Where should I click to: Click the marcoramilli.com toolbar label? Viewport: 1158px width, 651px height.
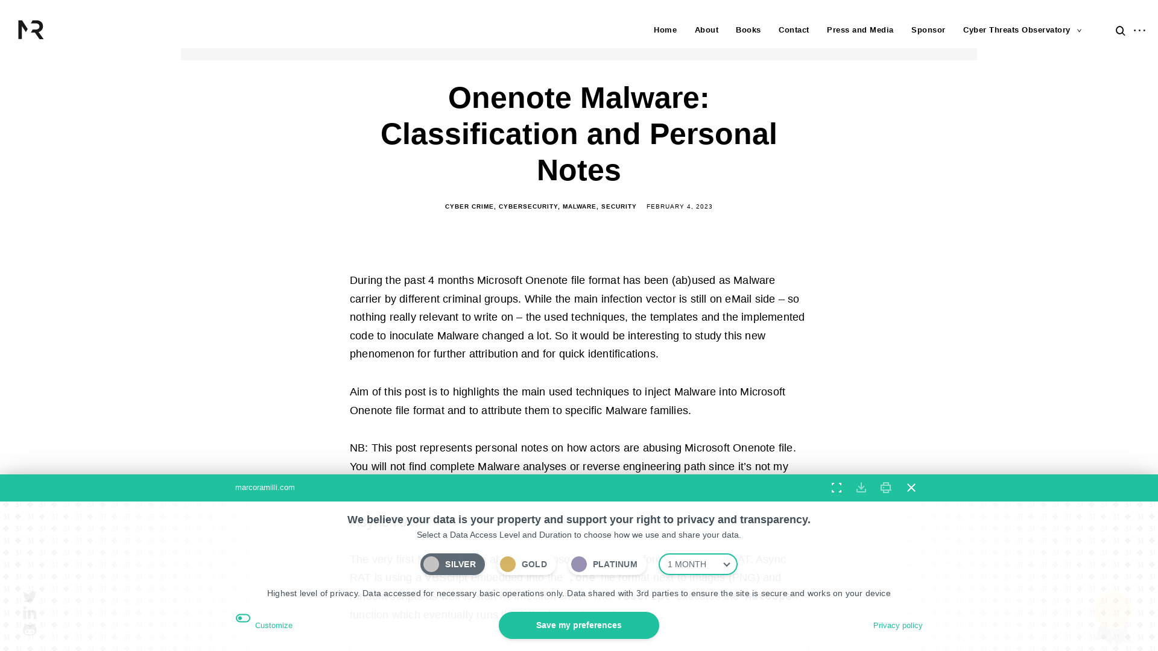pyautogui.click(x=265, y=487)
